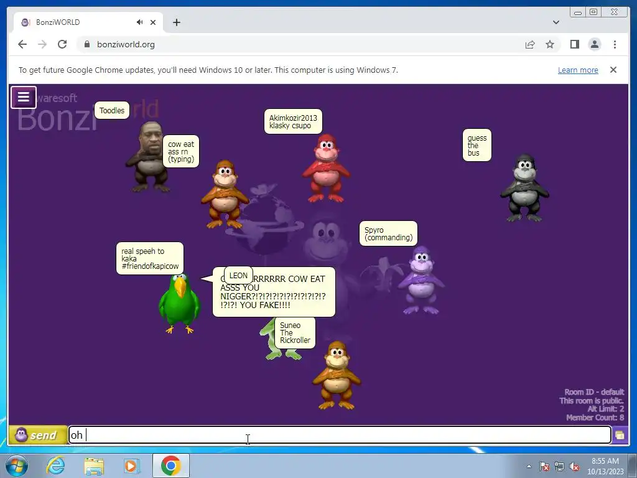This screenshot has height=478, width=637.
Task: Reload the bonziworld.org page
Action: (62, 44)
